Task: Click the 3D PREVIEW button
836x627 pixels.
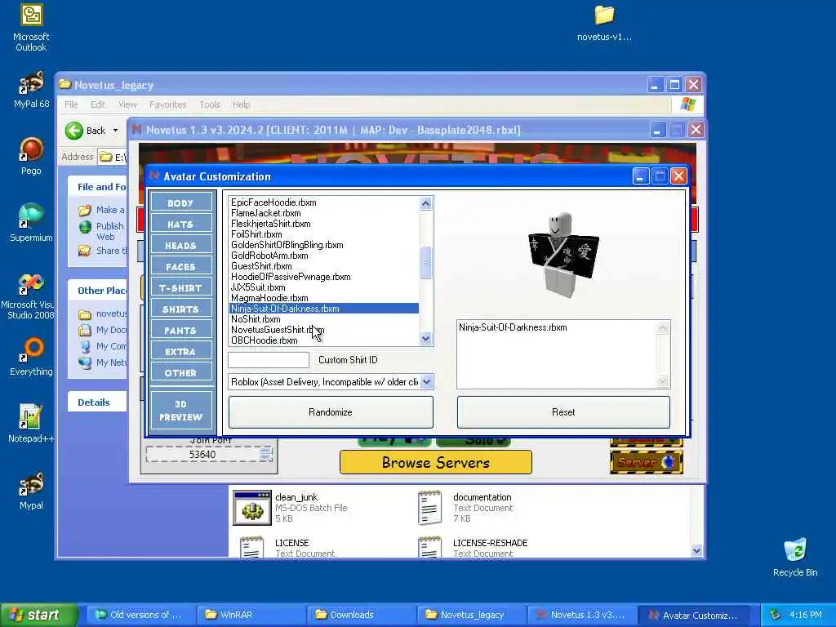Action: click(x=180, y=410)
